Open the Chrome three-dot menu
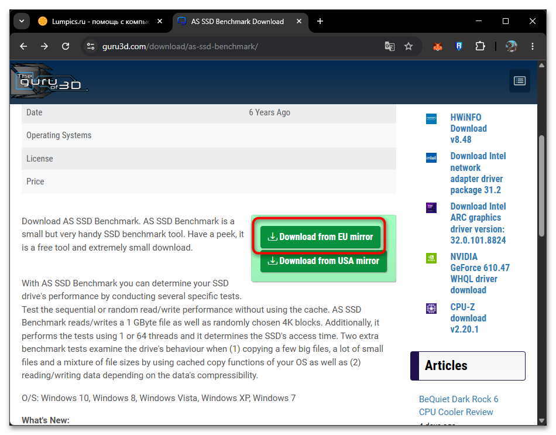The width and height of the screenshot is (556, 435). click(532, 46)
